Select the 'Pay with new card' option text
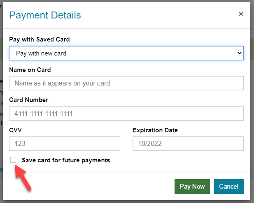Screen dimensions: 254x203 (x=41, y=53)
